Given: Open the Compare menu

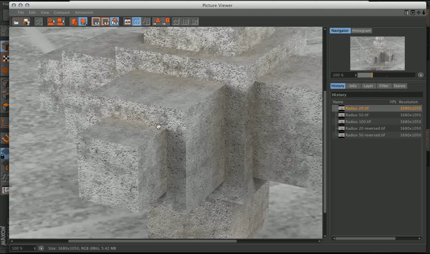Looking at the screenshot, I should 62,12.
